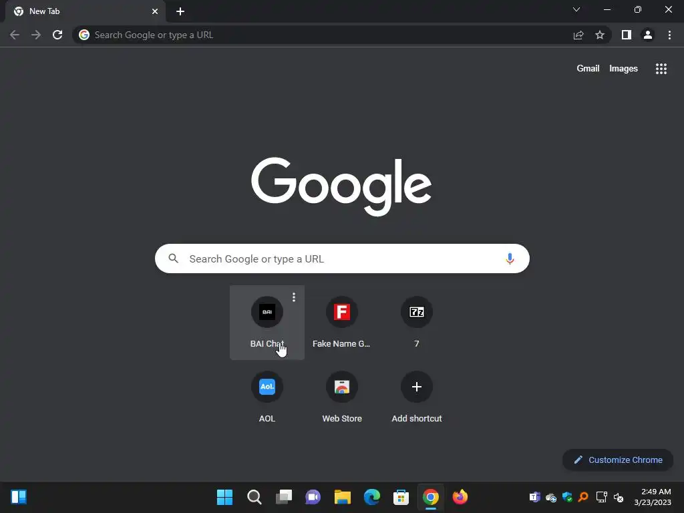This screenshot has height=513, width=684.
Task: Open the Chrome three-dot menu
Action: tap(669, 35)
